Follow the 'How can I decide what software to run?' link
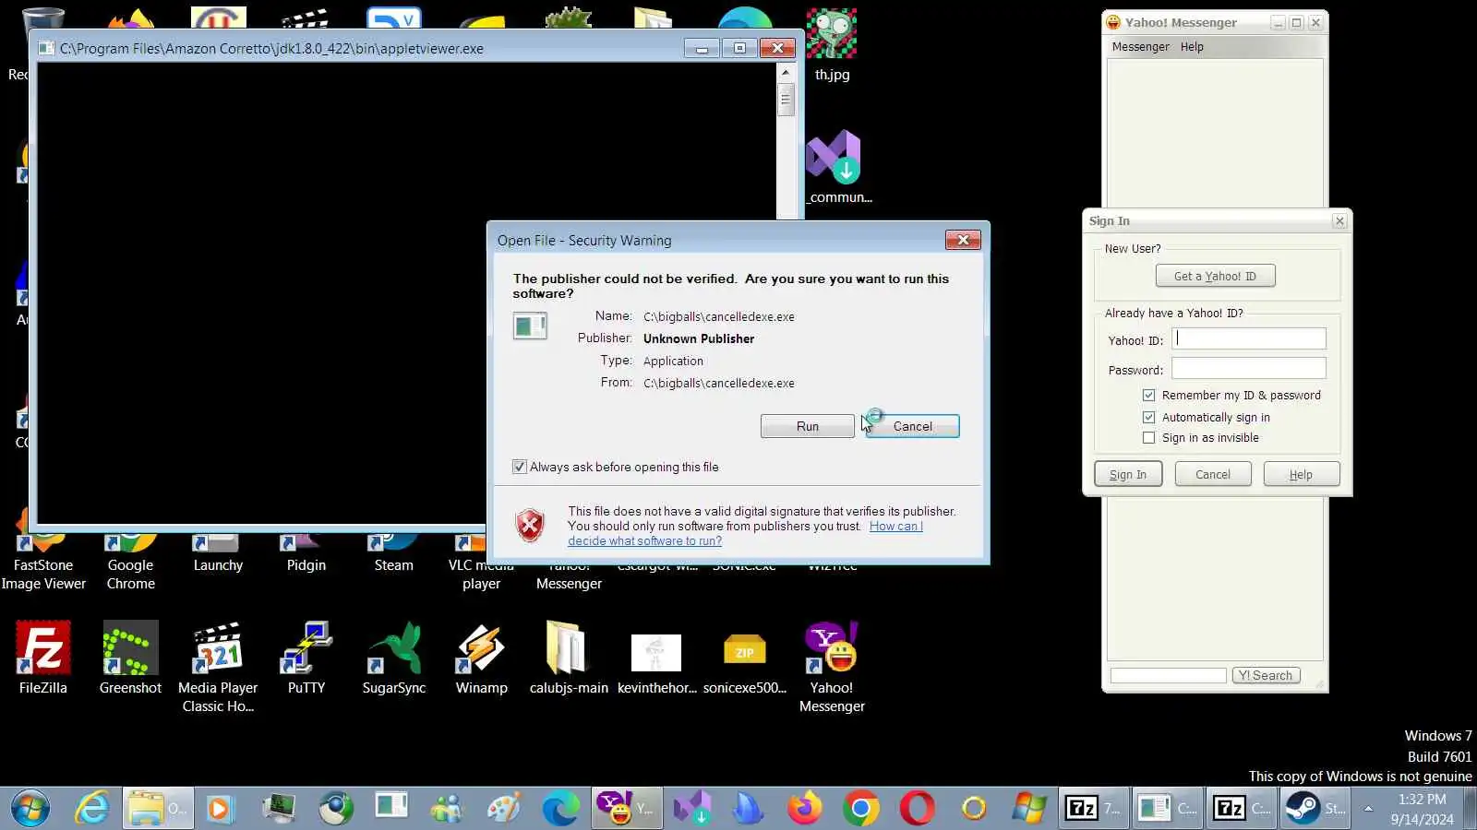The height and width of the screenshot is (830, 1477). click(745, 534)
